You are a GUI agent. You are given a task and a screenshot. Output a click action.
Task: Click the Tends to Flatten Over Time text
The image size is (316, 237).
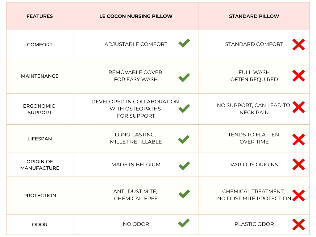[x=254, y=138]
